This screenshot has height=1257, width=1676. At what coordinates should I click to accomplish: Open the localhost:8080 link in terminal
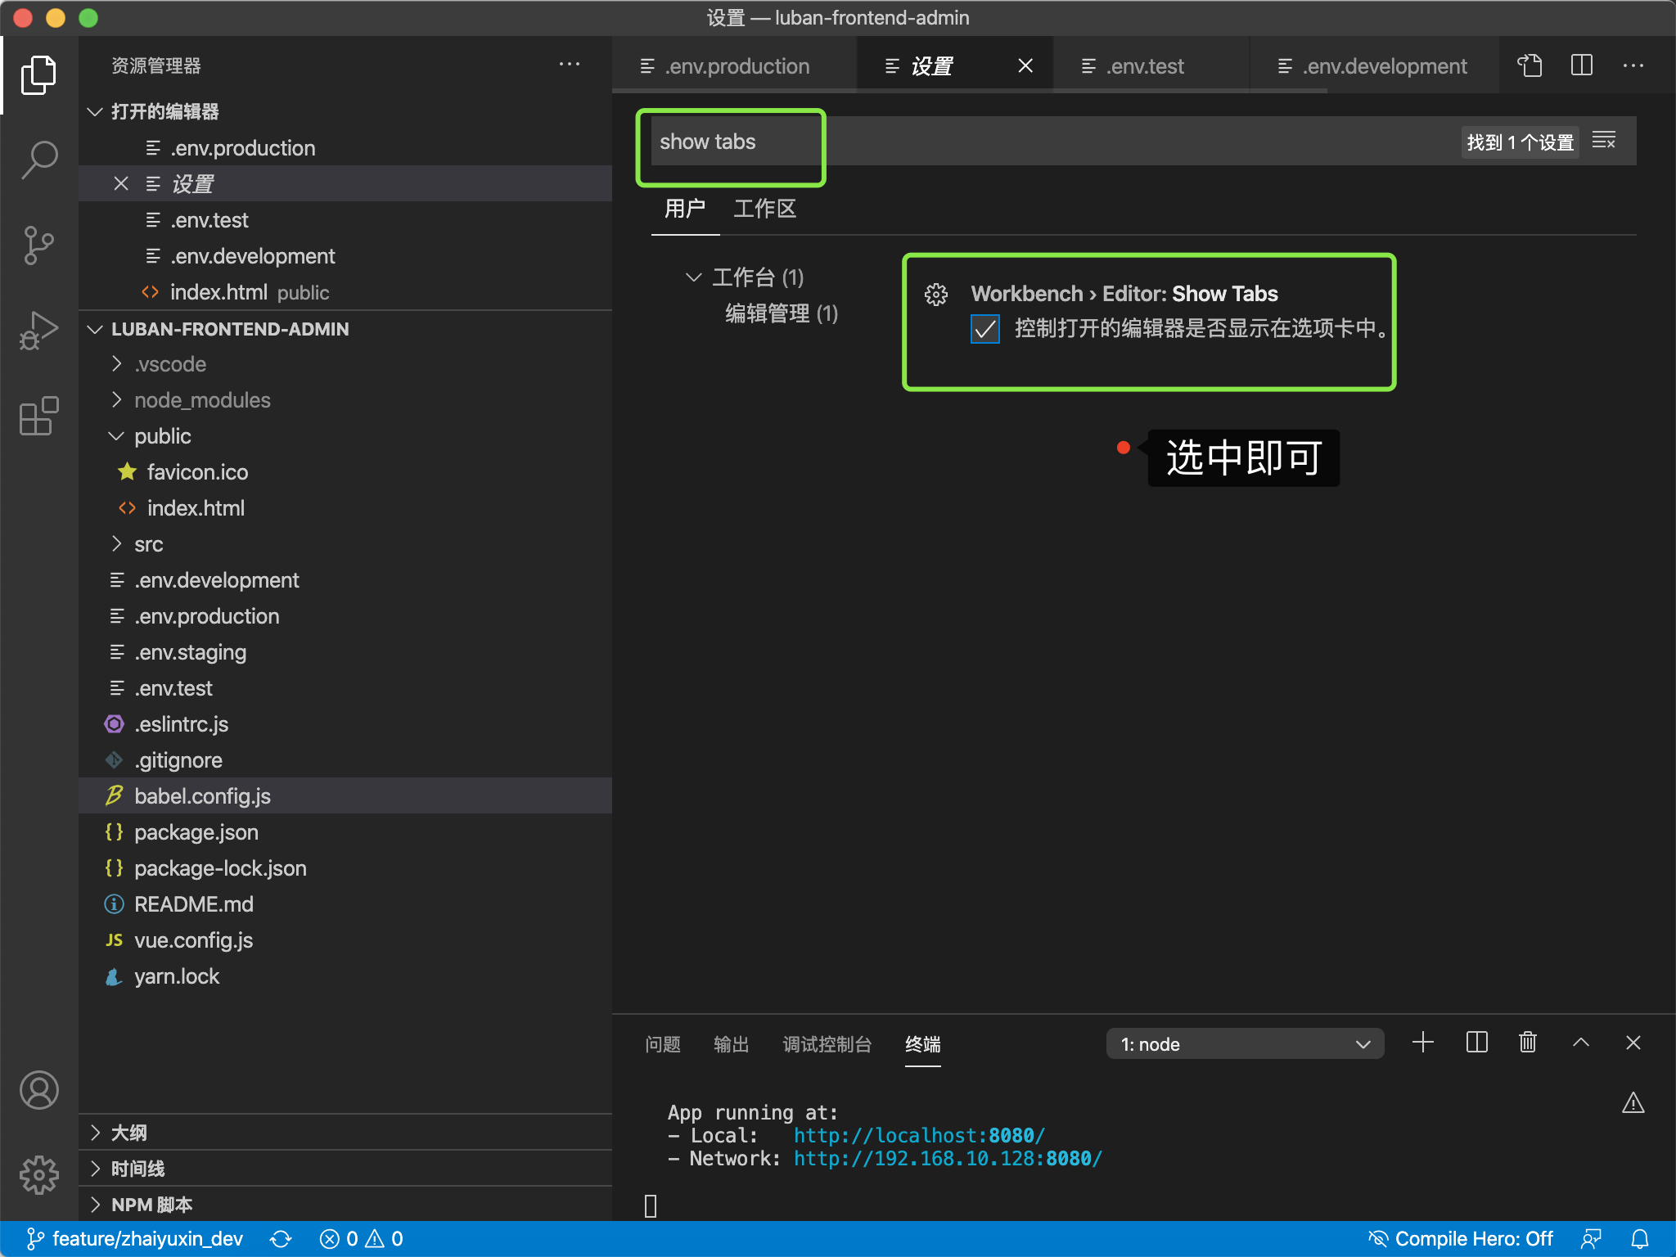916,1135
